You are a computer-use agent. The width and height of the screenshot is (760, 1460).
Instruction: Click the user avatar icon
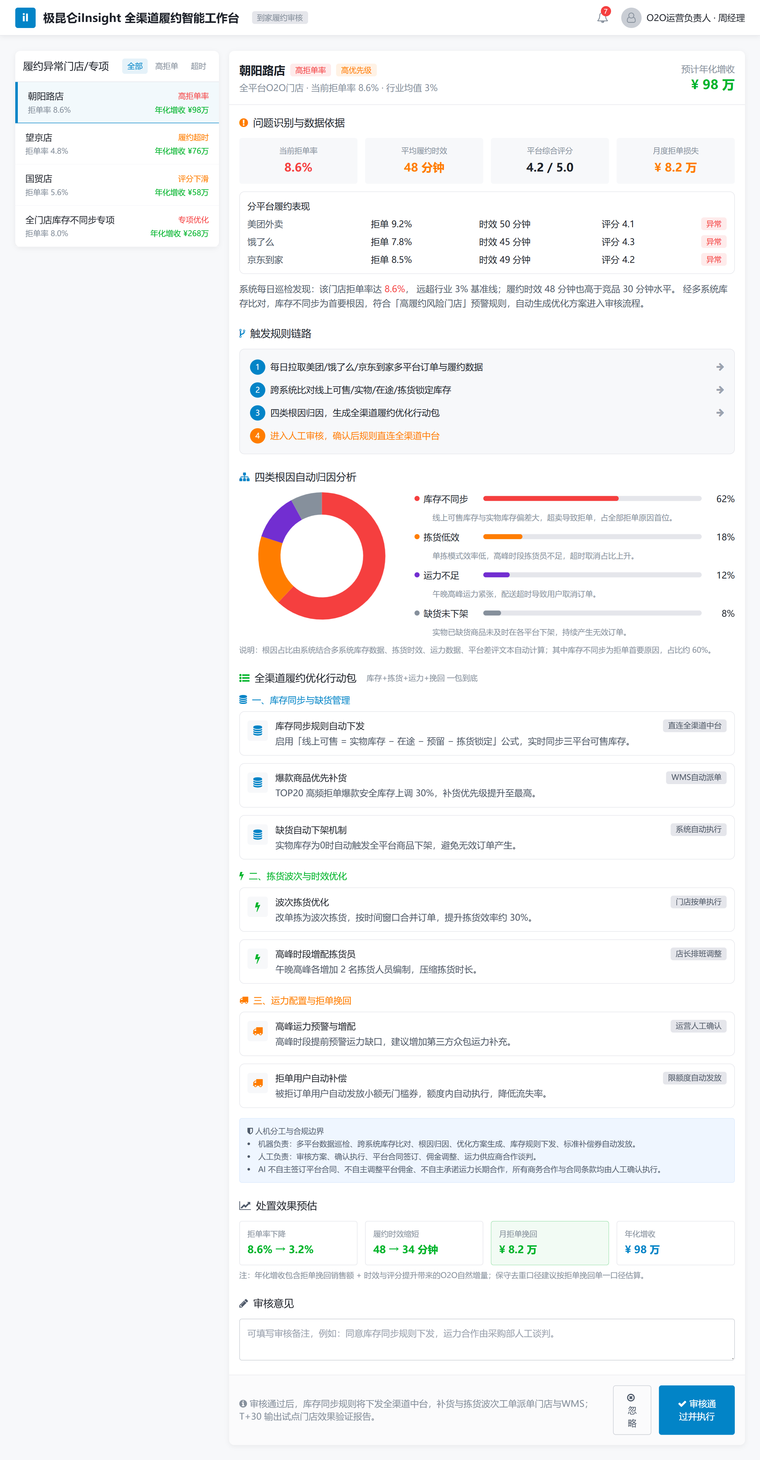(631, 18)
